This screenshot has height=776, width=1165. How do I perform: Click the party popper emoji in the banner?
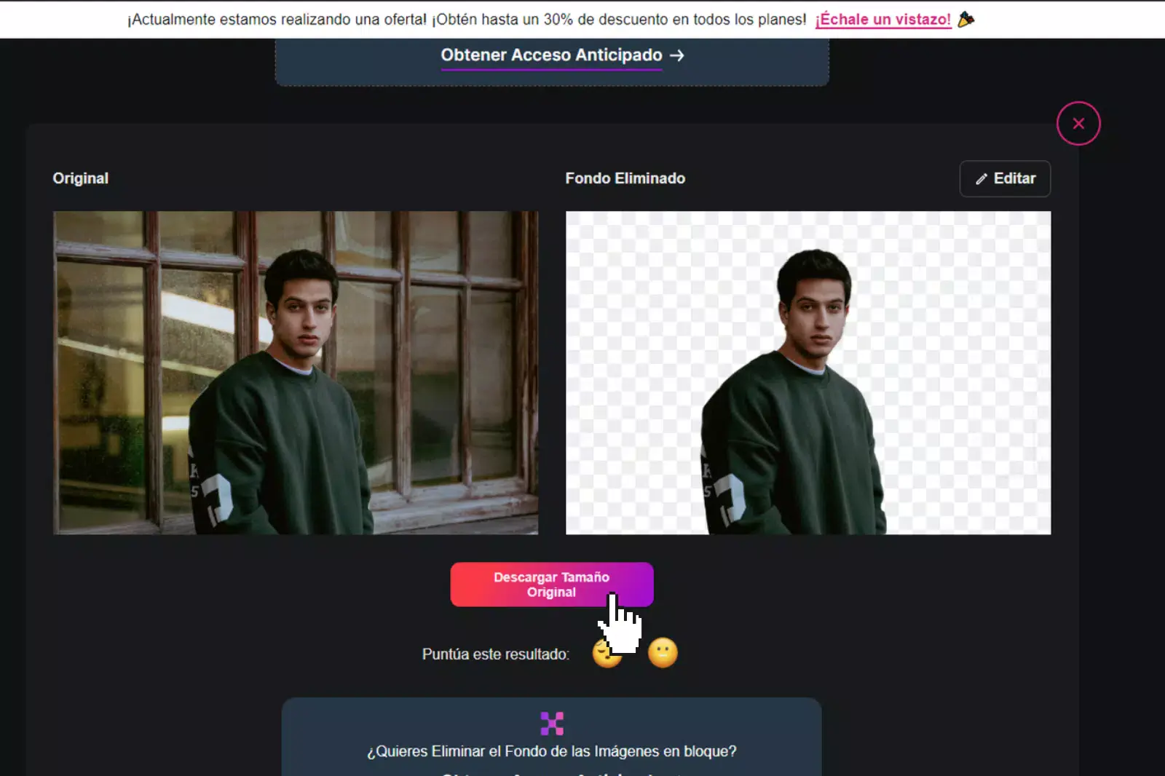pos(966,19)
